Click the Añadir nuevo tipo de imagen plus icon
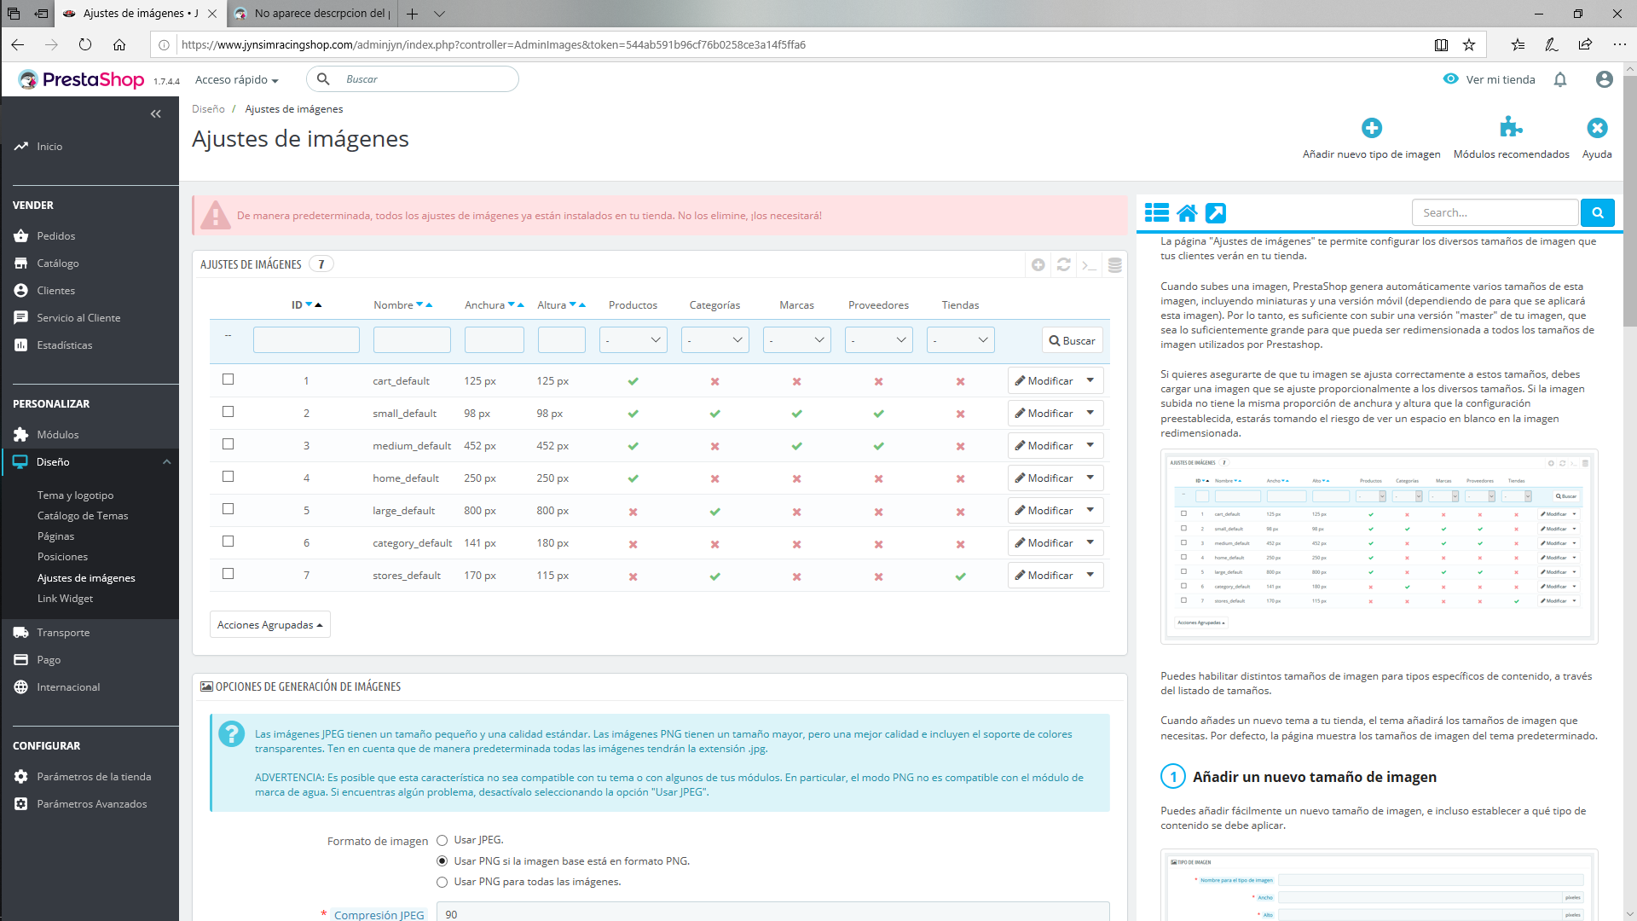The image size is (1637, 921). pyautogui.click(x=1371, y=128)
